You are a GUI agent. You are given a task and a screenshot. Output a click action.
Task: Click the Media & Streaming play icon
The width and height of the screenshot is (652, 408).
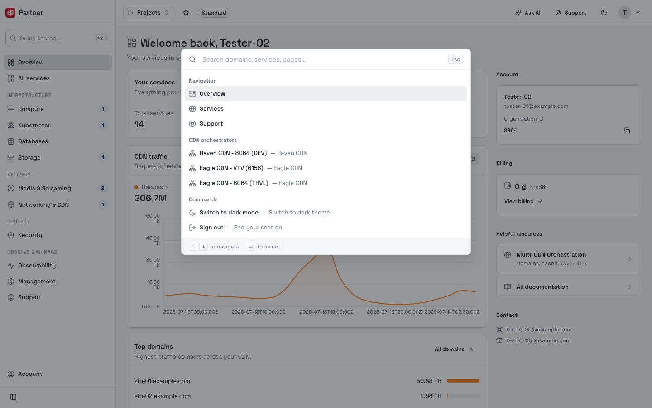[x=11, y=189]
